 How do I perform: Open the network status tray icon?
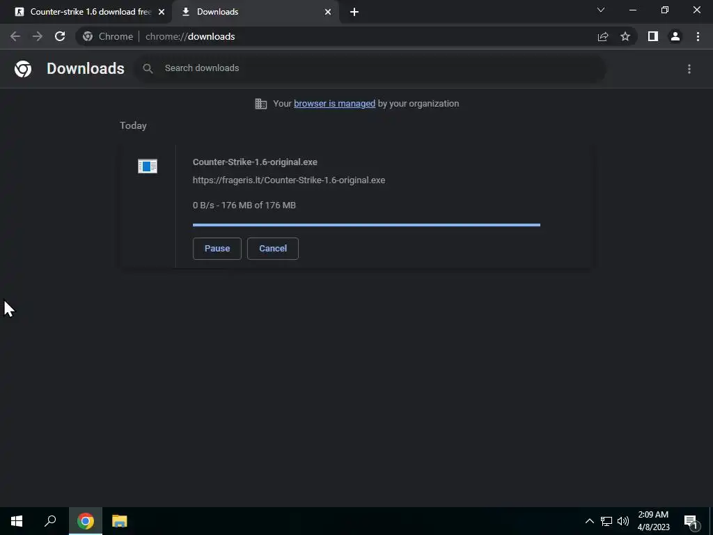(606, 521)
